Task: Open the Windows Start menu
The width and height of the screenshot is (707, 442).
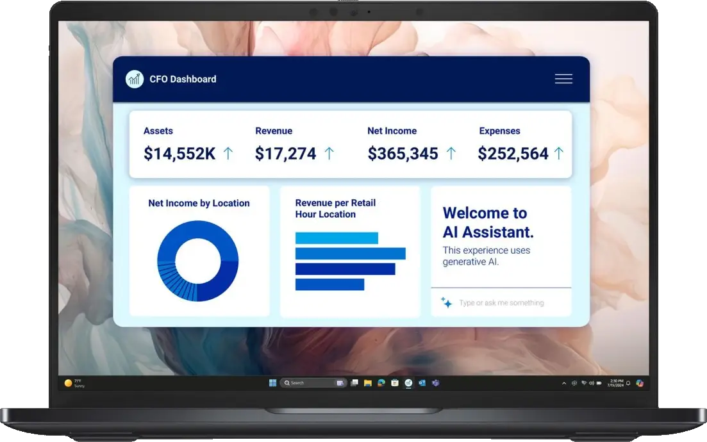Action: pos(273,383)
